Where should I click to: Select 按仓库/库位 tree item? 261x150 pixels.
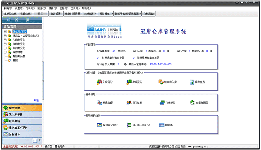click(20, 31)
